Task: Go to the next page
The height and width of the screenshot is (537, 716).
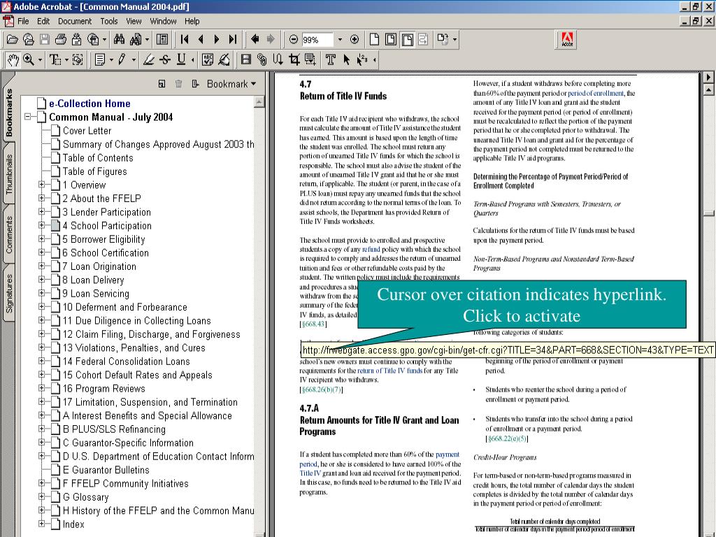Action: tap(217, 40)
